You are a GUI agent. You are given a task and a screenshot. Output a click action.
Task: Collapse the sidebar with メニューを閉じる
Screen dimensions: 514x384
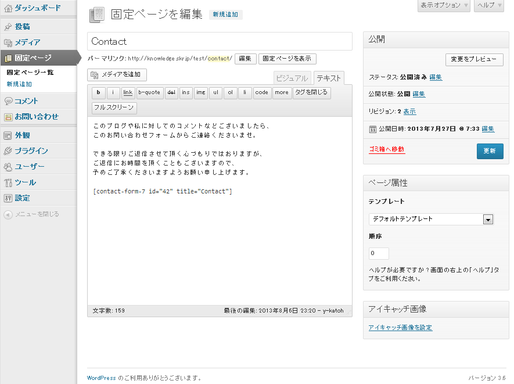pyautogui.click(x=8, y=214)
